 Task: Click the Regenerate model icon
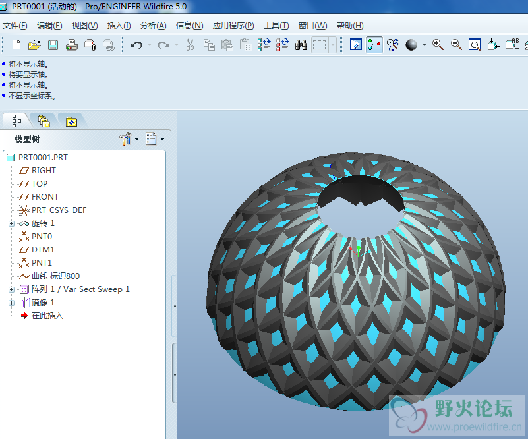[264, 45]
